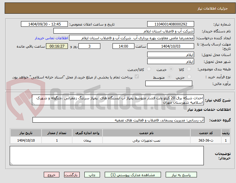Click the deadline time 14:00 field
This screenshot has height=183, width=236.
pyautogui.click(x=123, y=46)
